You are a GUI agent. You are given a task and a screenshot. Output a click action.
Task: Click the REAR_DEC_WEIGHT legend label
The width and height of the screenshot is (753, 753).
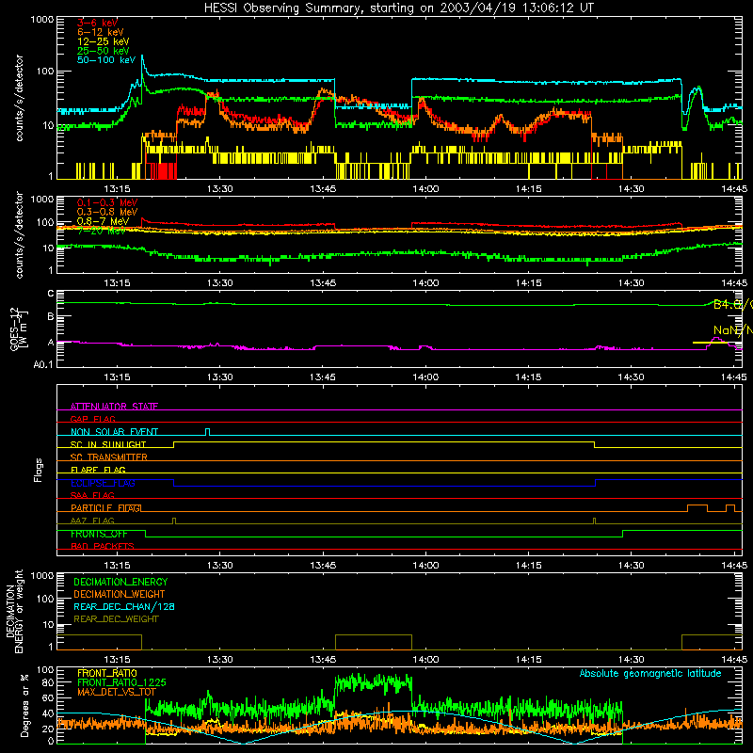(x=116, y=619)
